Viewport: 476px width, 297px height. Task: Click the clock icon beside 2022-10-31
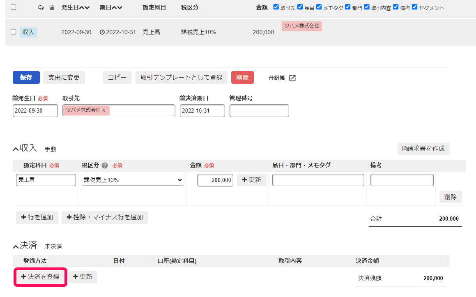point(102,32)
